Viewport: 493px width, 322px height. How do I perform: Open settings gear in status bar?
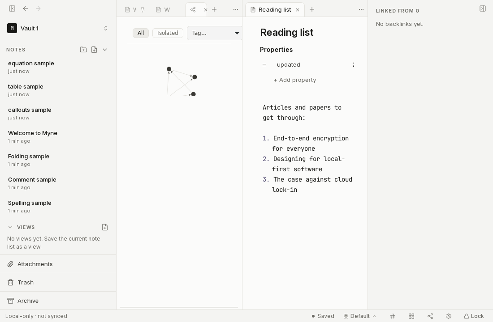[449, 316]
